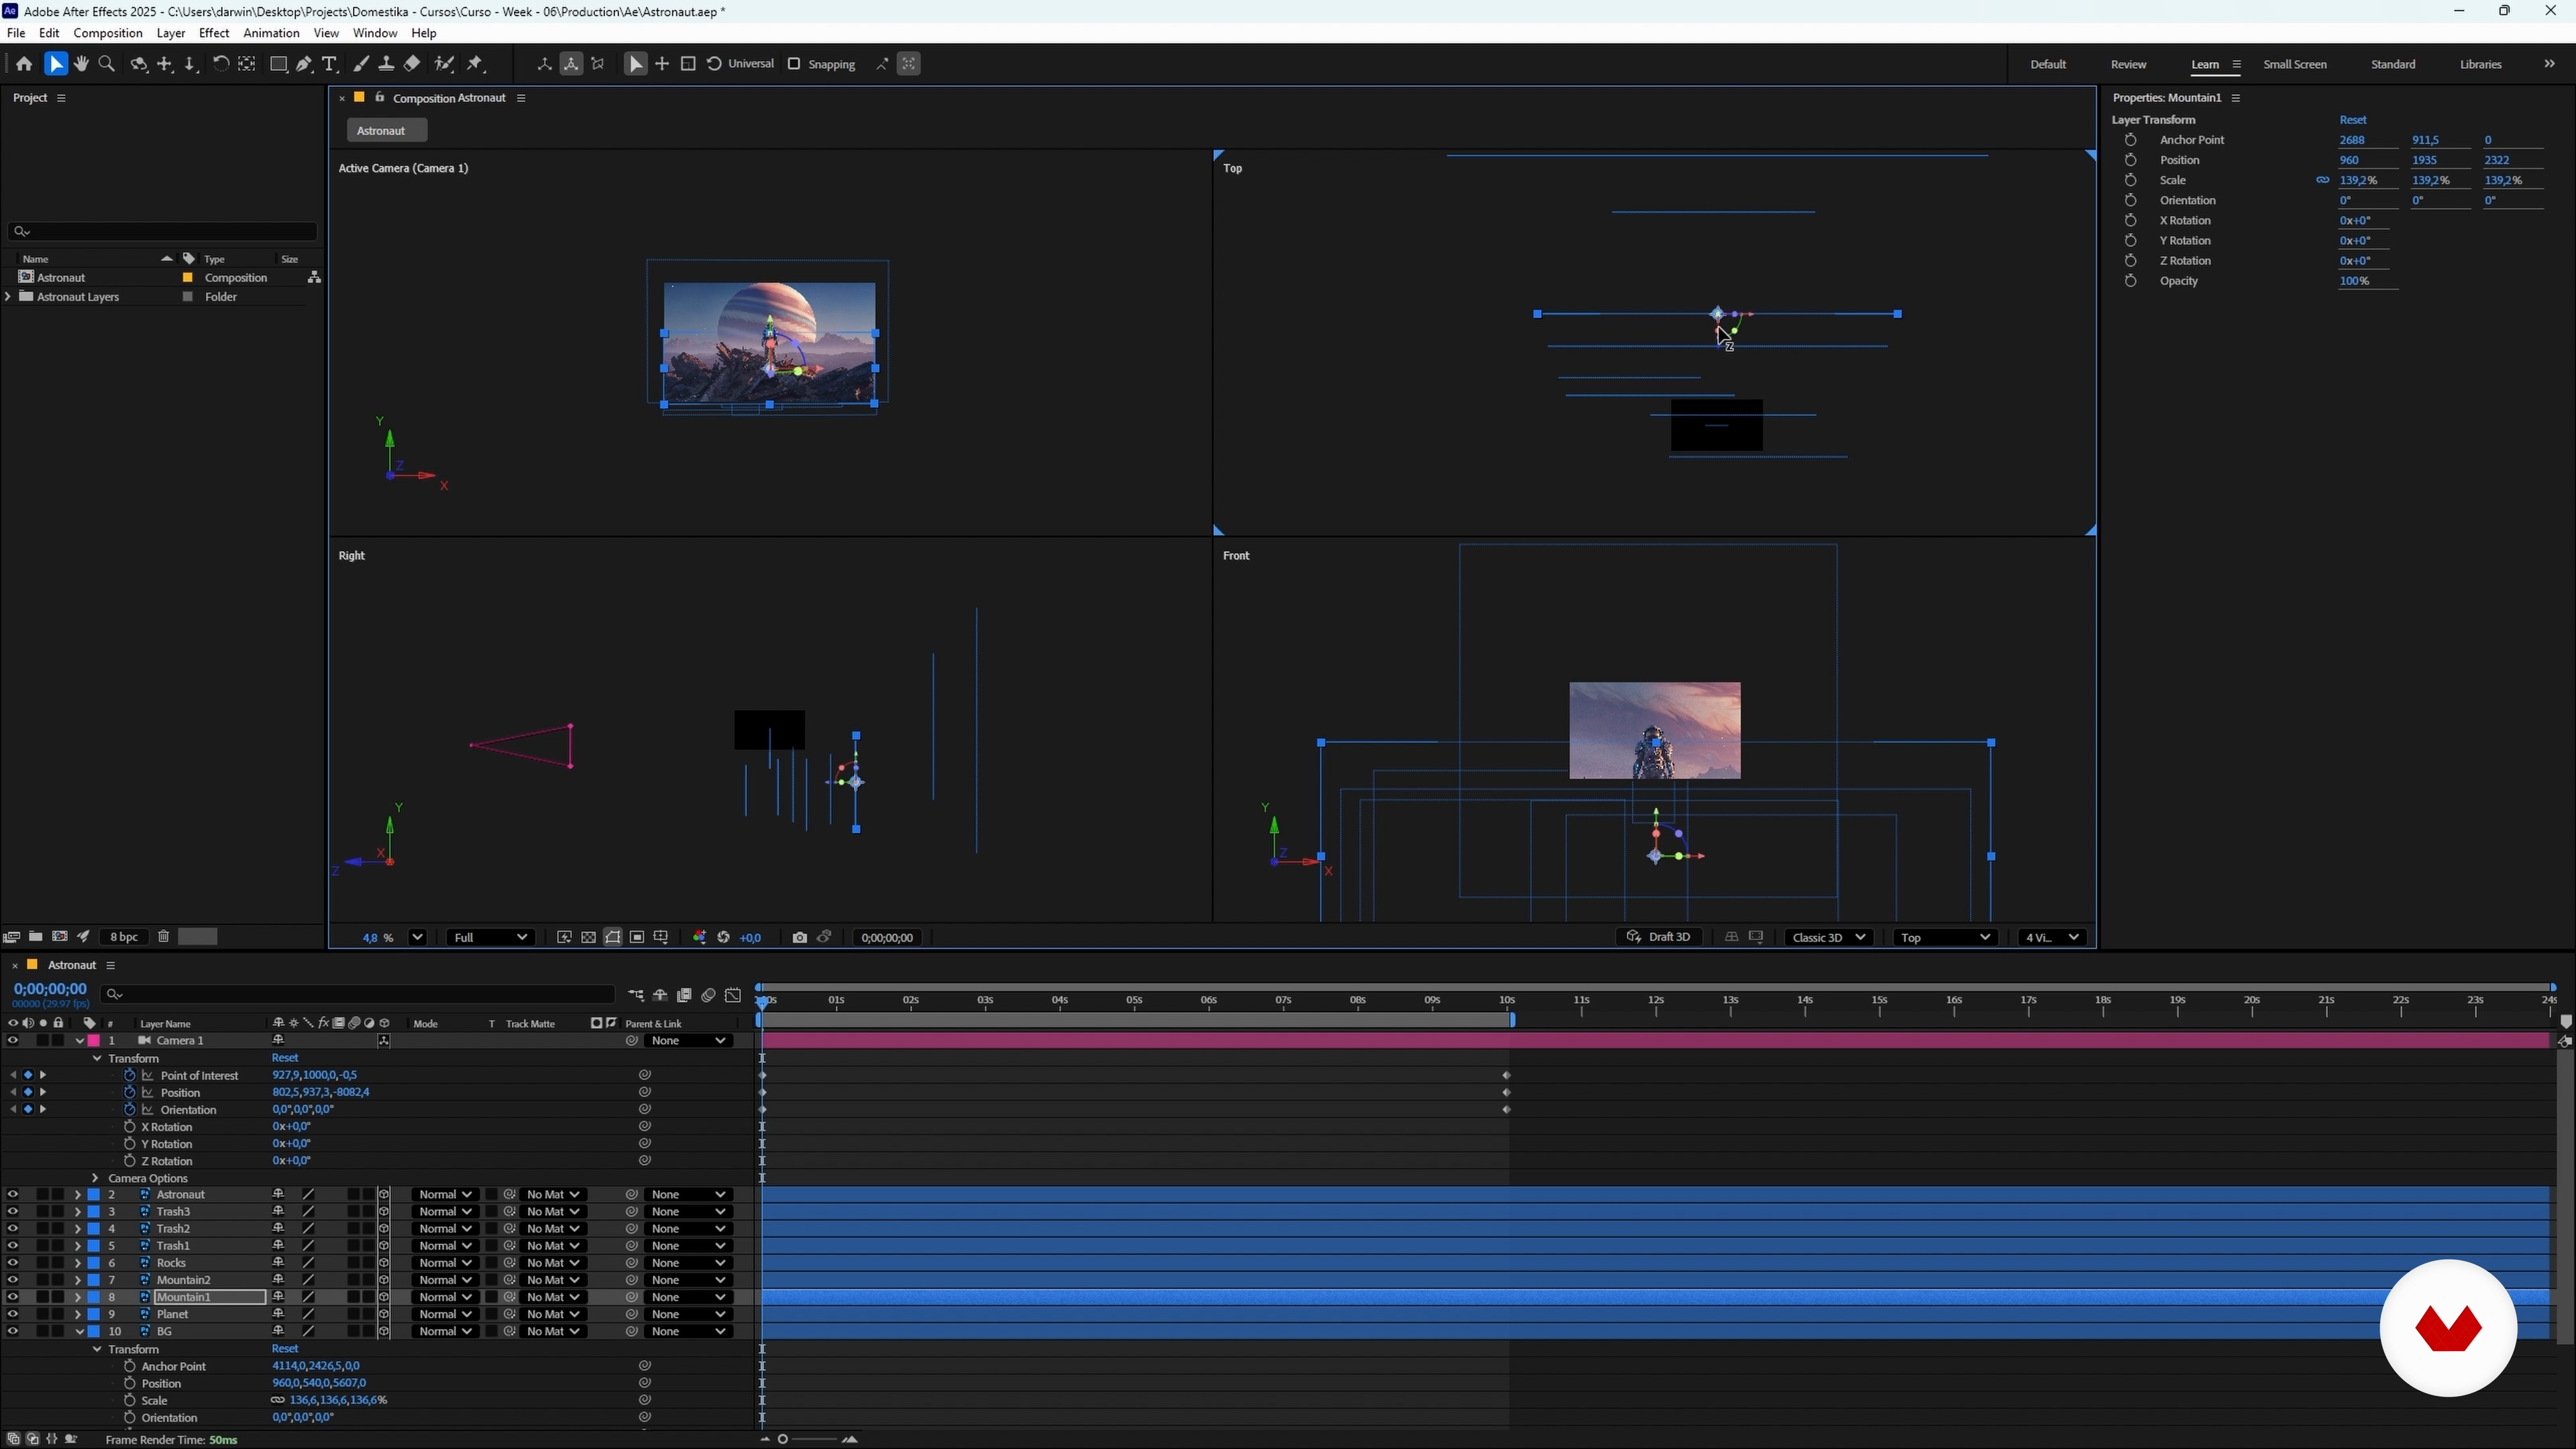Click Reset in Layer Transform properties
This screenshot has width=2576, height=1449.
coord(2352,120)
